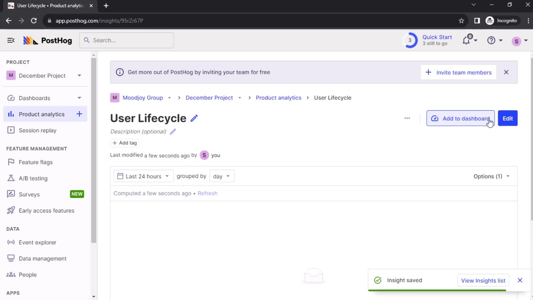Click the Edit insight button
533x300 pixels.
[508, 118]
